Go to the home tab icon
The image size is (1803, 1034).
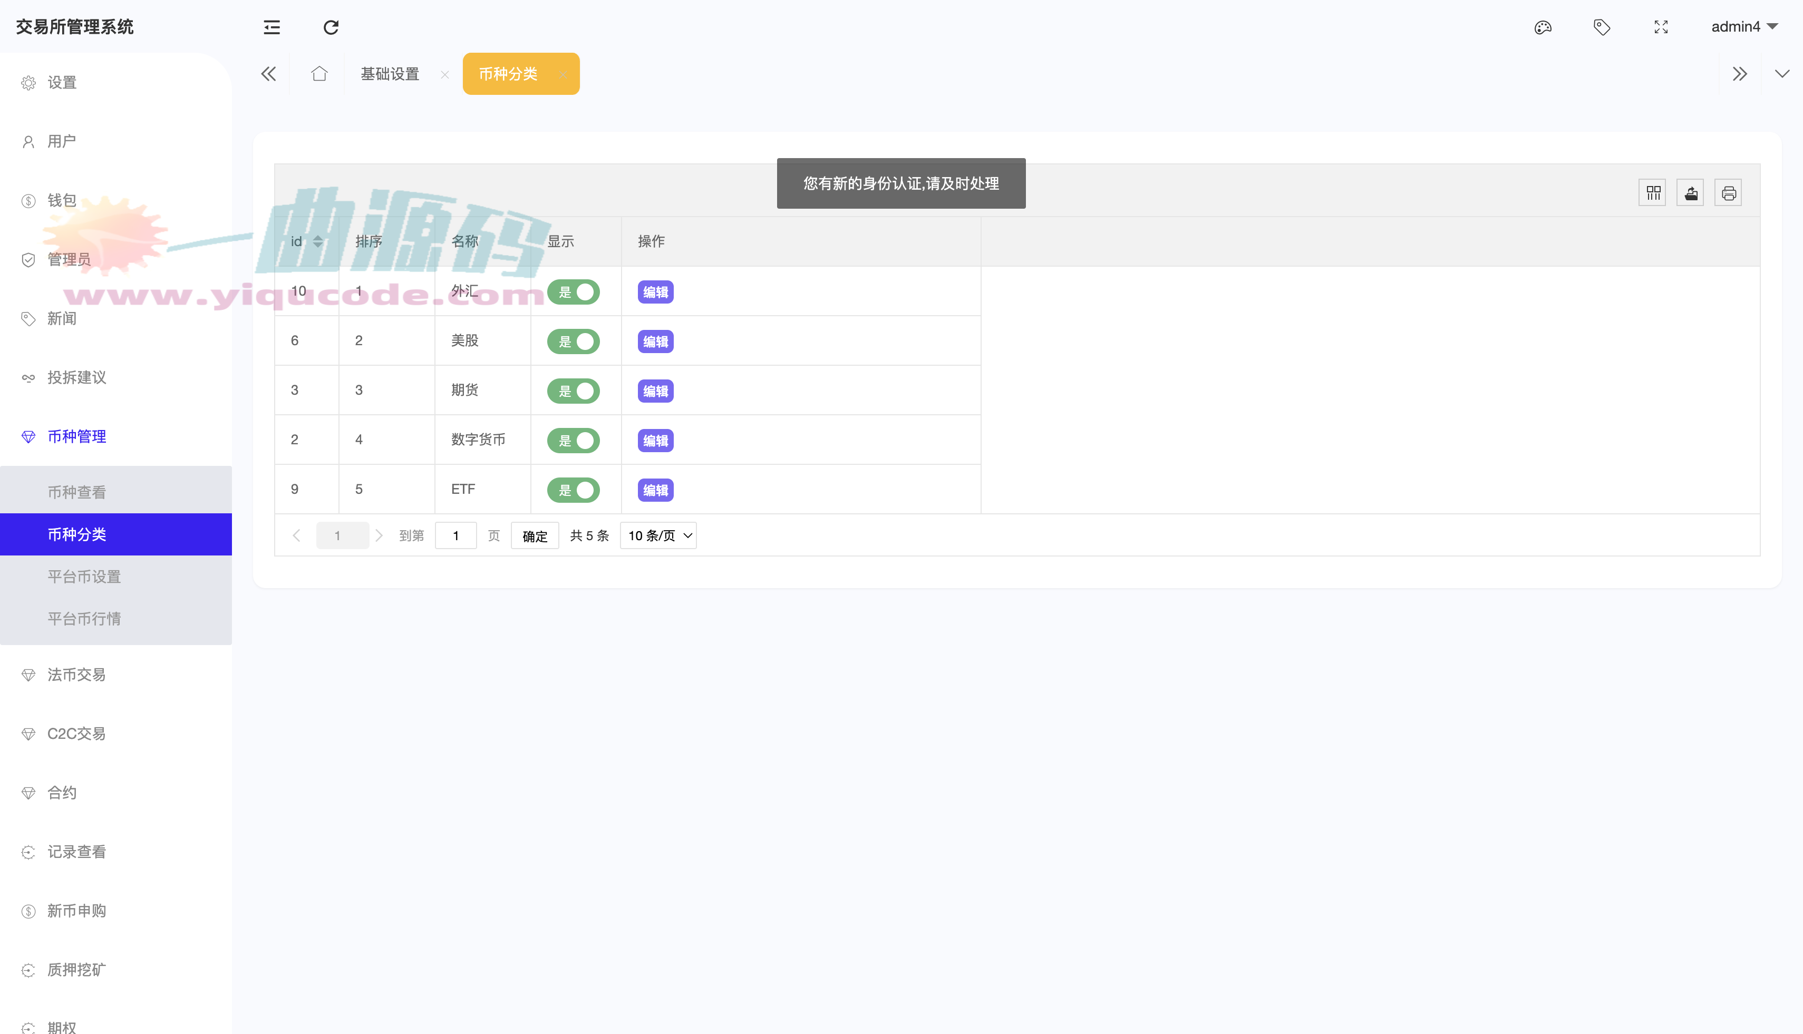click(319, 74)
